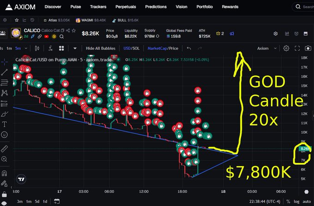The image size is (314, 206).
Task: Click the 22:38:44 (UTC-4) timezone
Action: 265,201
